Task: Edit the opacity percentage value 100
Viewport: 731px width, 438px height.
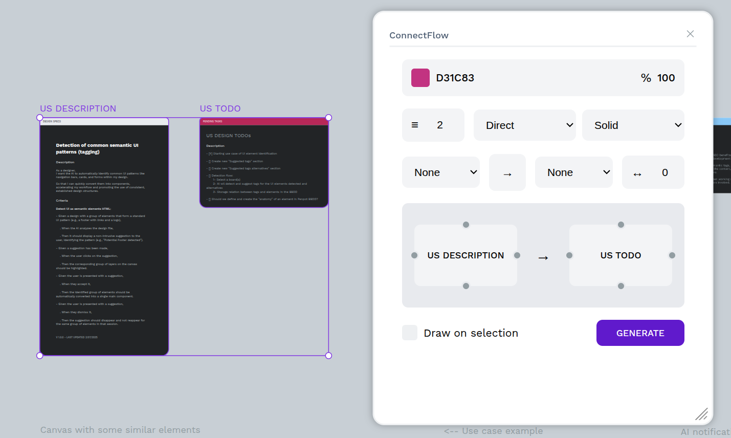Action: [x=666, y=78]
